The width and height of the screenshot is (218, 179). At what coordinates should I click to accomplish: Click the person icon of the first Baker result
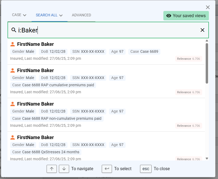(x=13, y=44)
